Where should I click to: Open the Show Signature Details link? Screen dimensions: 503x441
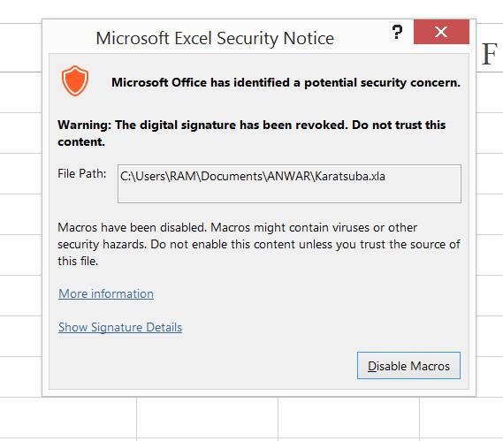point(120,327)
